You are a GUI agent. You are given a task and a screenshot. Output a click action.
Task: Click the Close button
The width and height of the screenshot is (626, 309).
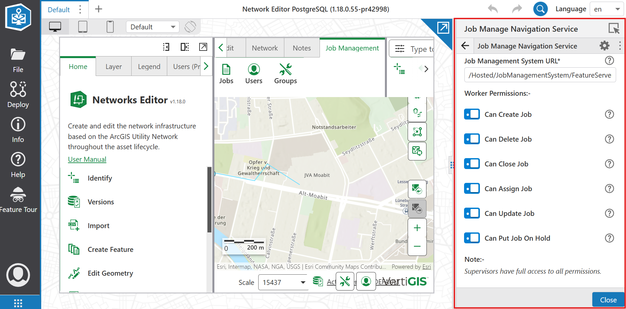[608, 300]
